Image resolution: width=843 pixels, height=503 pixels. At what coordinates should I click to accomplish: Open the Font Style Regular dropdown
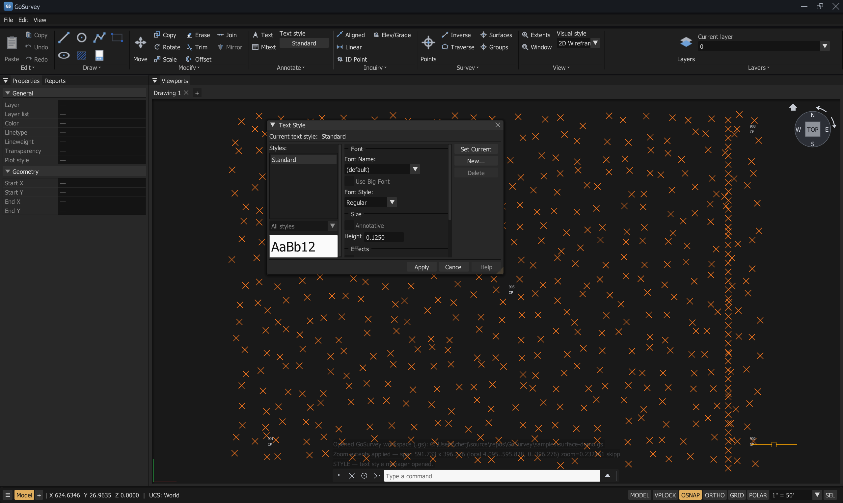(x=370, y=202)
